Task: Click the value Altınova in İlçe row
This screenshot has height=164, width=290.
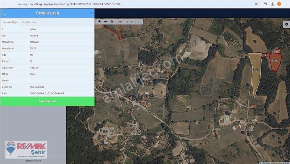Action: tap(34, 35)
